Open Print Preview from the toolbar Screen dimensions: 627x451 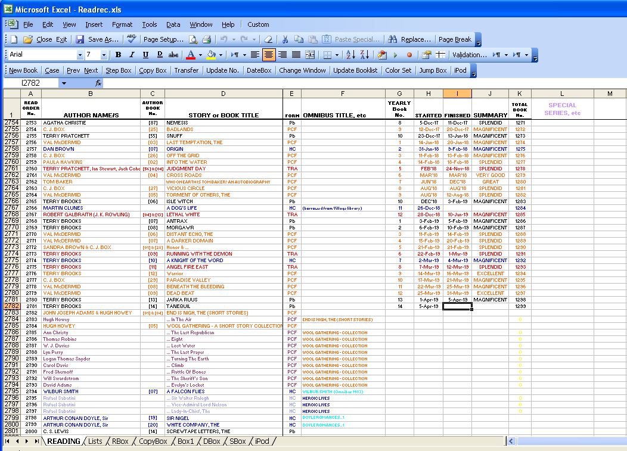pos(193,39)
